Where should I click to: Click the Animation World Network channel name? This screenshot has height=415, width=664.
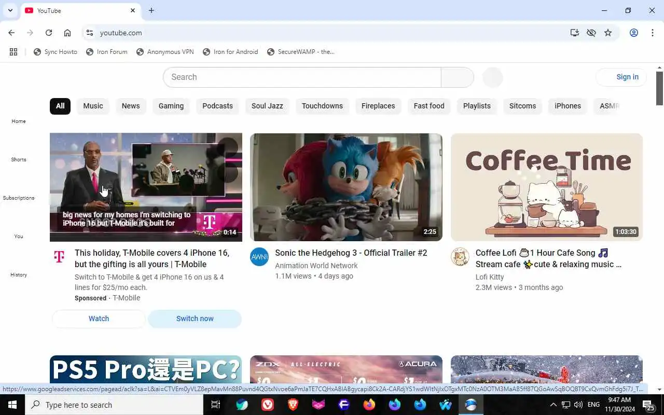point(316,266)
